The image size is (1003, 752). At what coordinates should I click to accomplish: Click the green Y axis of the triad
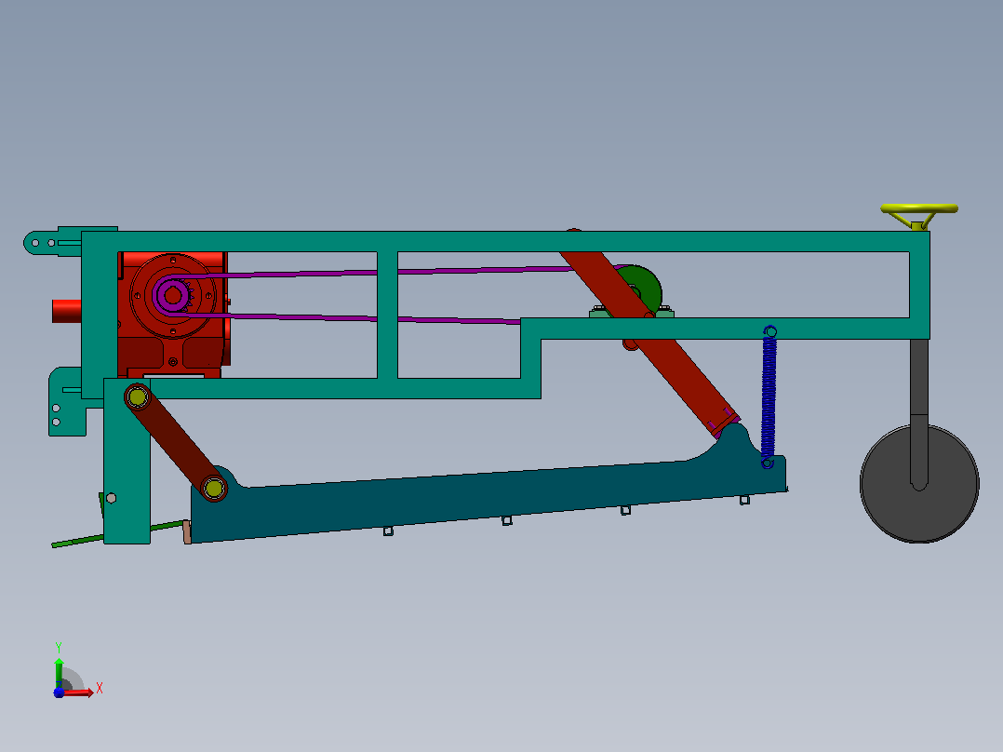click(x=59, y=673)
